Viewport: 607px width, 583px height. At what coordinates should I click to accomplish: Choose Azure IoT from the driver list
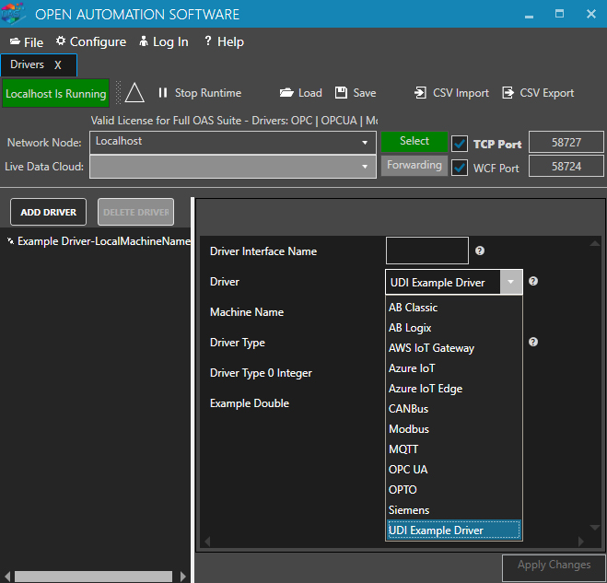click(454, 368)
